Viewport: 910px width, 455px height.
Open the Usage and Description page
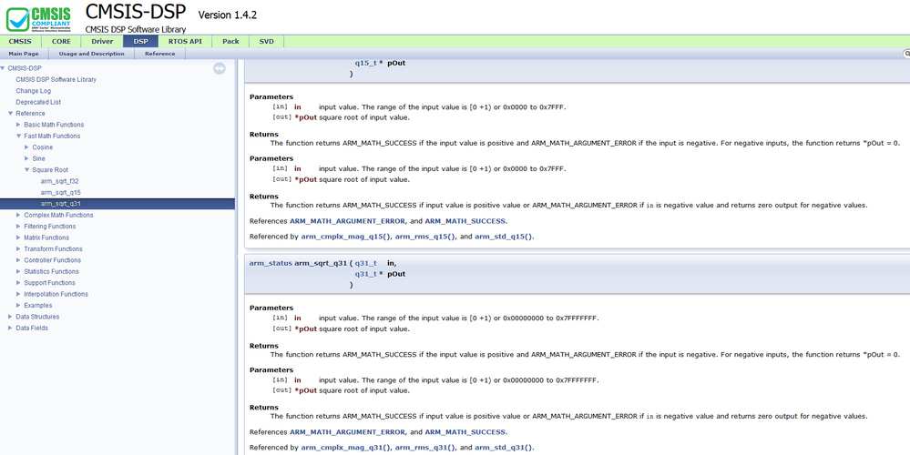click(x=91, y=54)
